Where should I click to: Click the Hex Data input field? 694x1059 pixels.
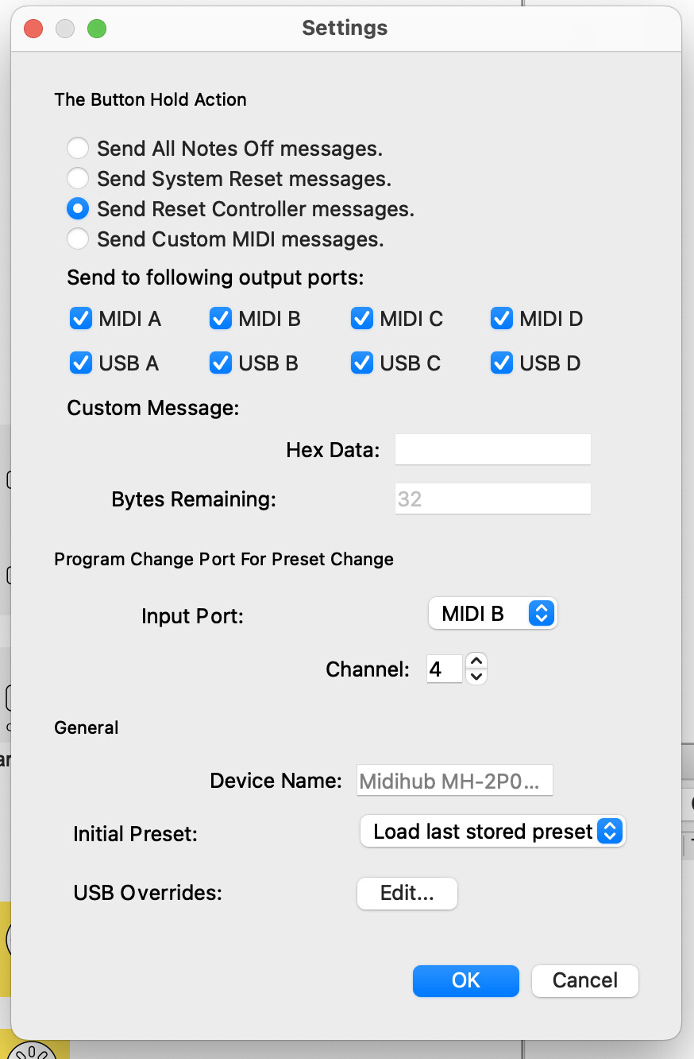[492, 450]
